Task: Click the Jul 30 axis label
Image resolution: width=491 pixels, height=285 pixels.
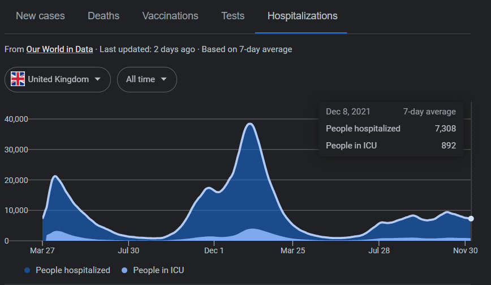Action: click(x=128, y=250)
